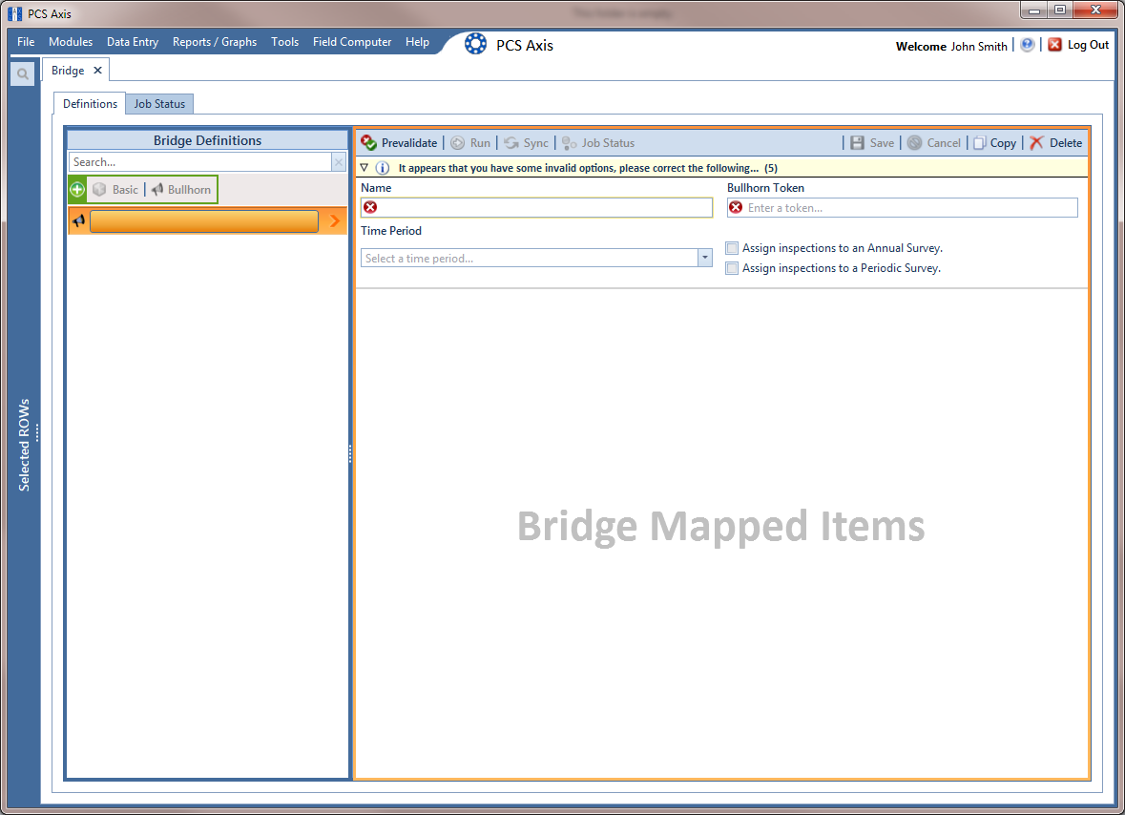
Task: Open the Selected ROWs side panel
Action: (x=25, y=445)
